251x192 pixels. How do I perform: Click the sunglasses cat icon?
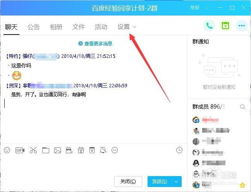(x=69, y=150)
